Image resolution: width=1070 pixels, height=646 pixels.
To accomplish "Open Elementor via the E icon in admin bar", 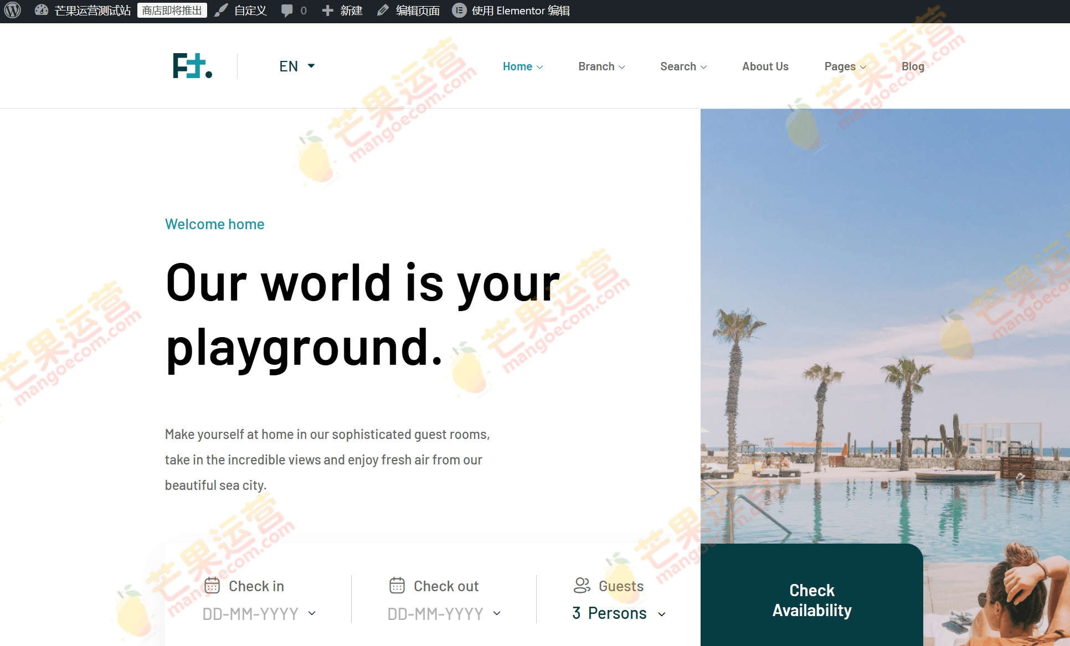I will (460, 10).
